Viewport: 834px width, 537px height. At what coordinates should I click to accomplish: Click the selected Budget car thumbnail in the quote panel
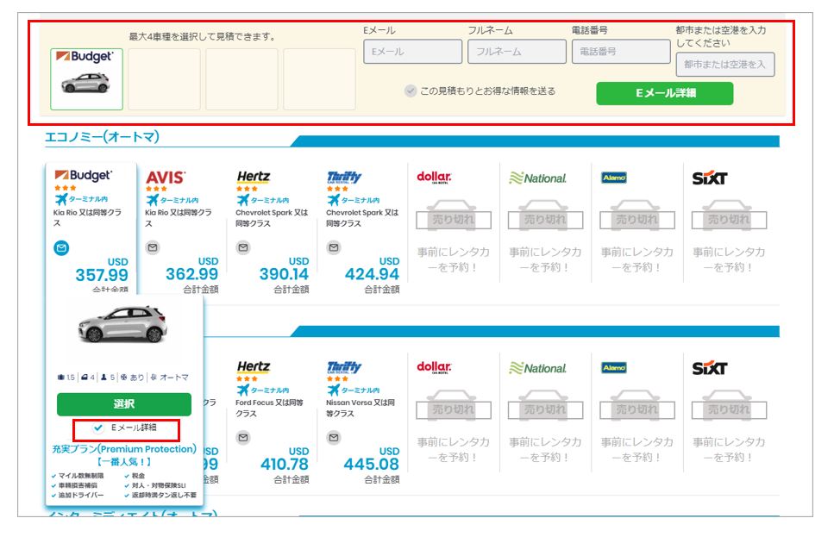pos(87,79)
